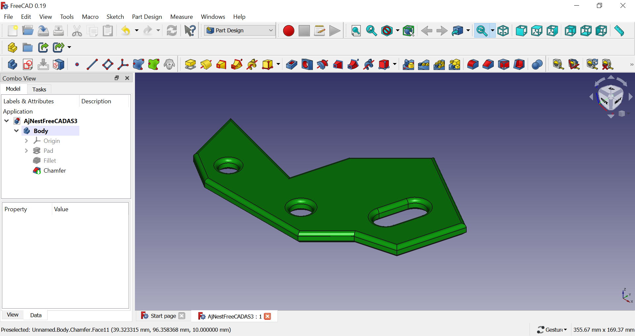This screenshot has width=635, height=336.
Task: Set the isometric view icon
Action: point(503,31)
